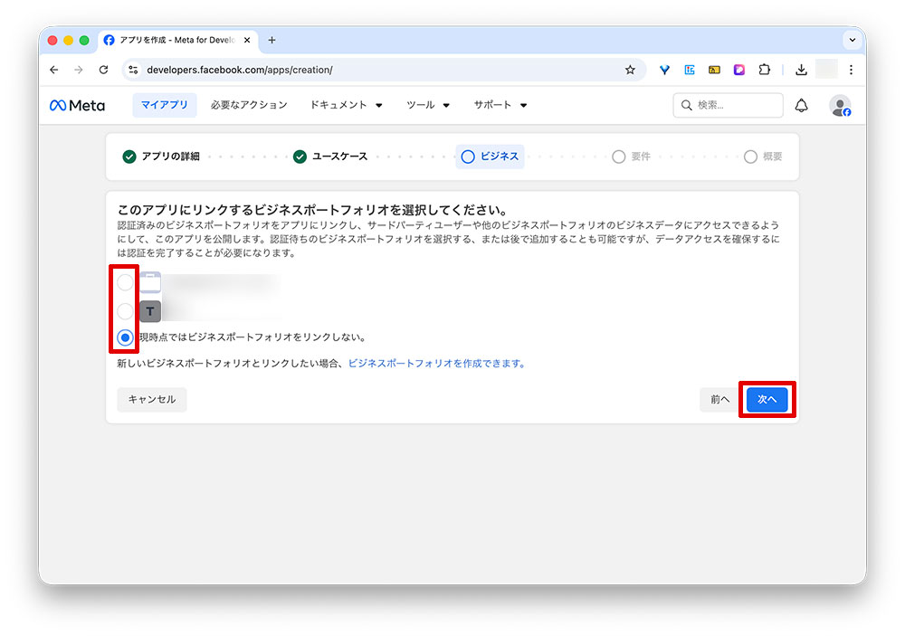Image resolution: width=905 pixels, height=636 pixels.
Task: Bookmark the page with the star icon
Action: [x=630, y=69]
